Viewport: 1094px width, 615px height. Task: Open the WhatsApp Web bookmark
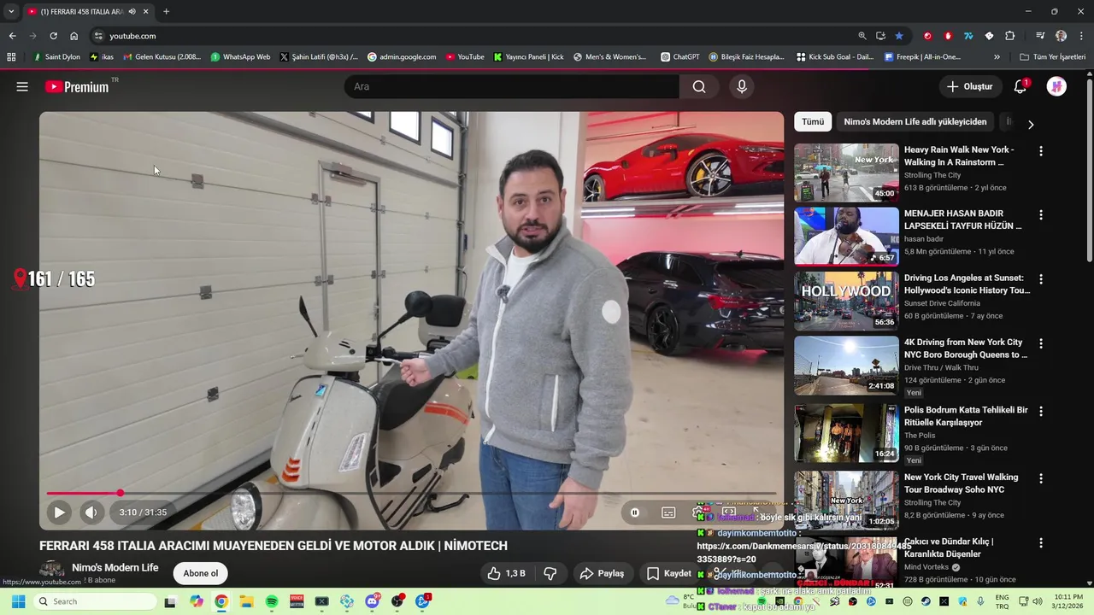click(240, 57)
